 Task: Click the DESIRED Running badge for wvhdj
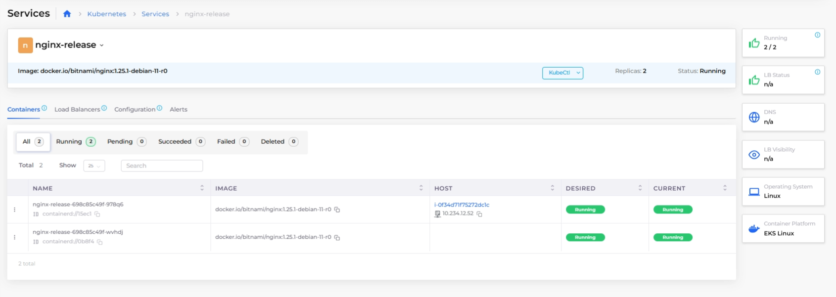585,238
